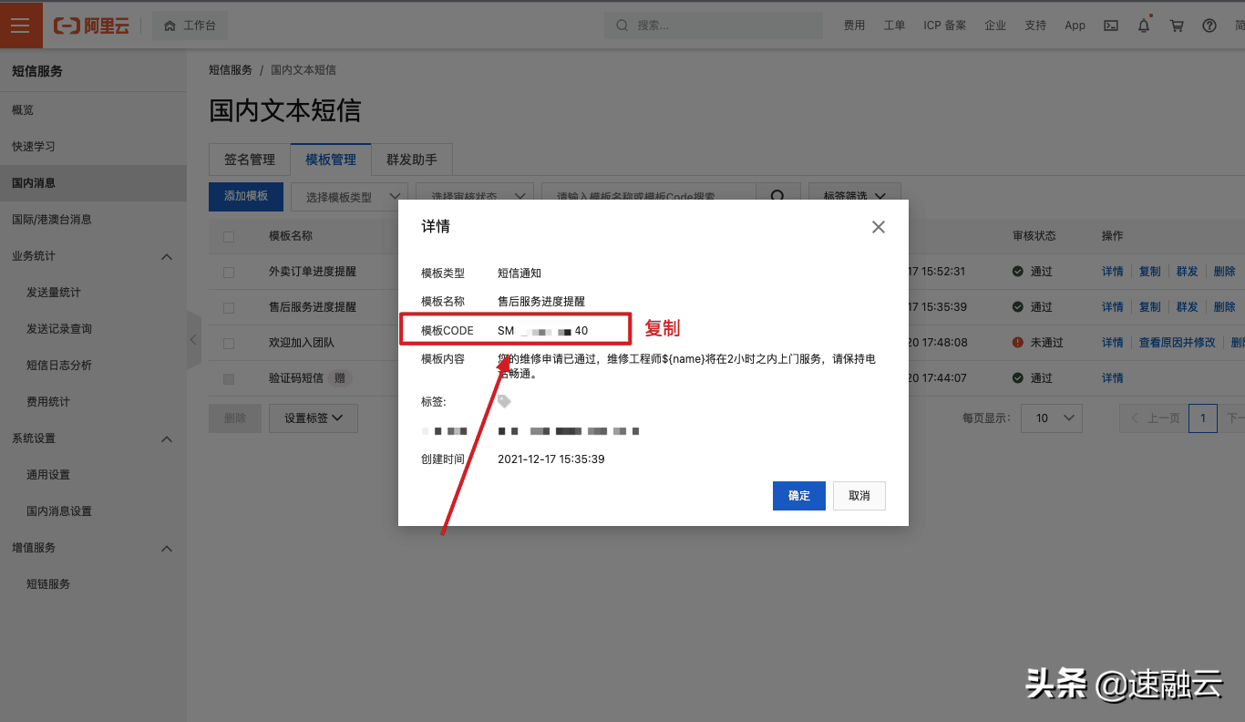This screenshot has height=722, width=1245.
Task: Open the 选择审核状态 dropdown
Action: pos(475,196)
